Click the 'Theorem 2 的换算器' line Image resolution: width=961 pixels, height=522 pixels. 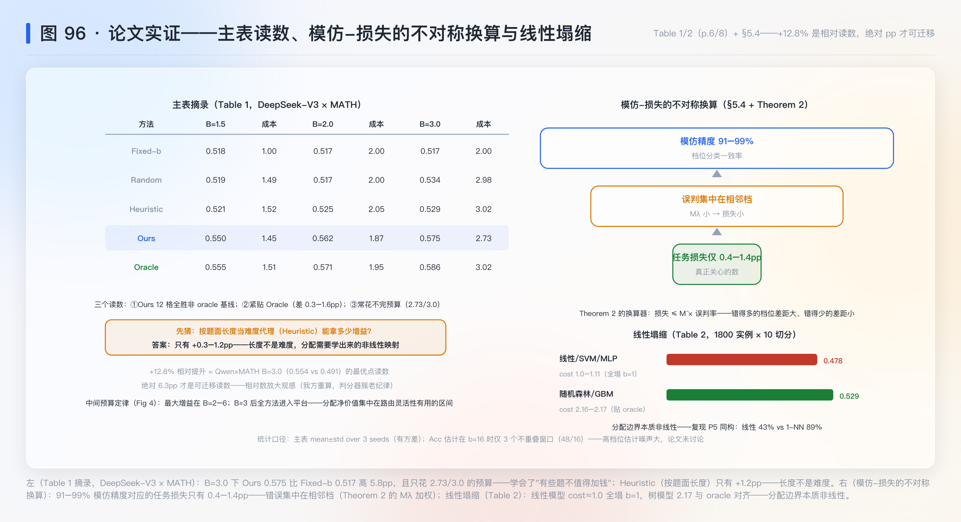click(x=717, y=313)
